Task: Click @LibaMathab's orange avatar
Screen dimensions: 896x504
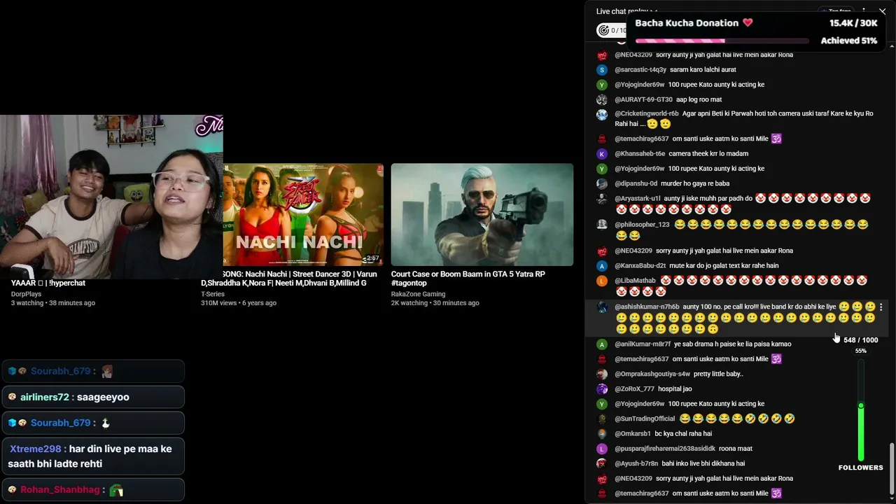Action: 601,281
